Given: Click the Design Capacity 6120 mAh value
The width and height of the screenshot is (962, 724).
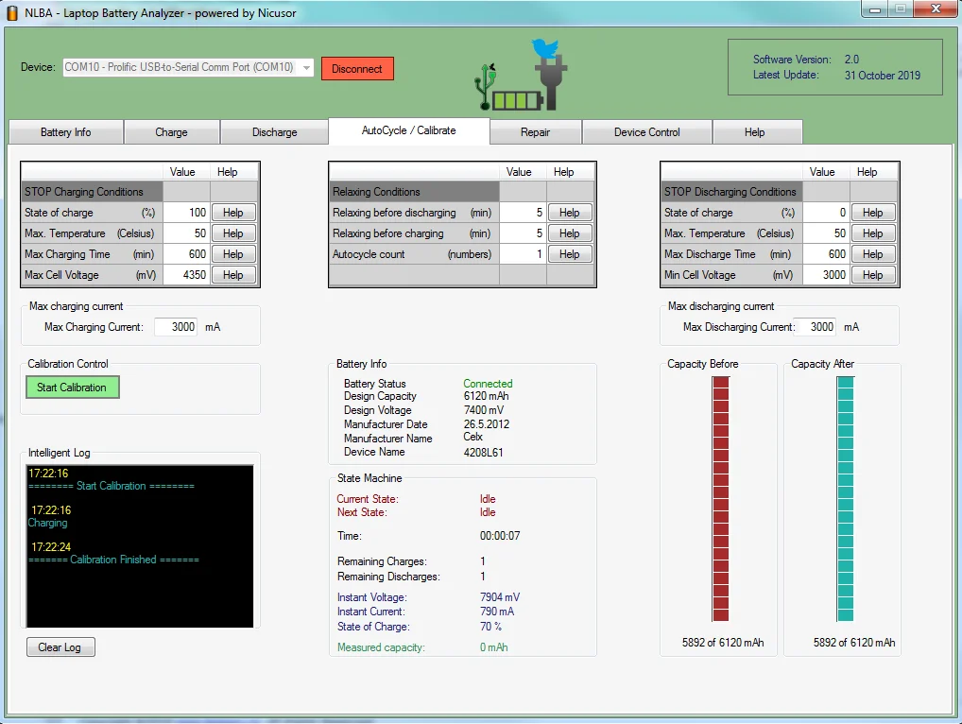Looking at the screenshot, I should (486, 396).
